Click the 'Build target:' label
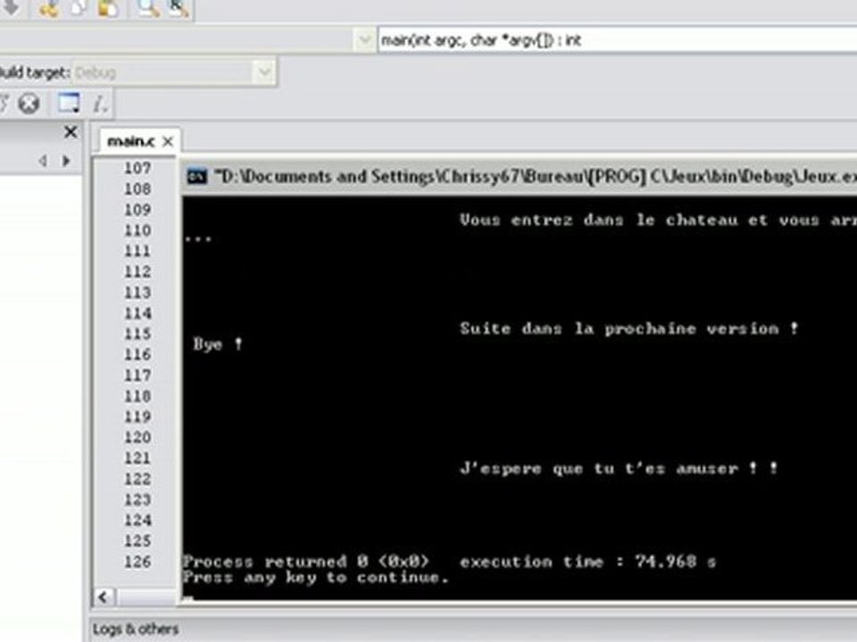 point(35,72)
